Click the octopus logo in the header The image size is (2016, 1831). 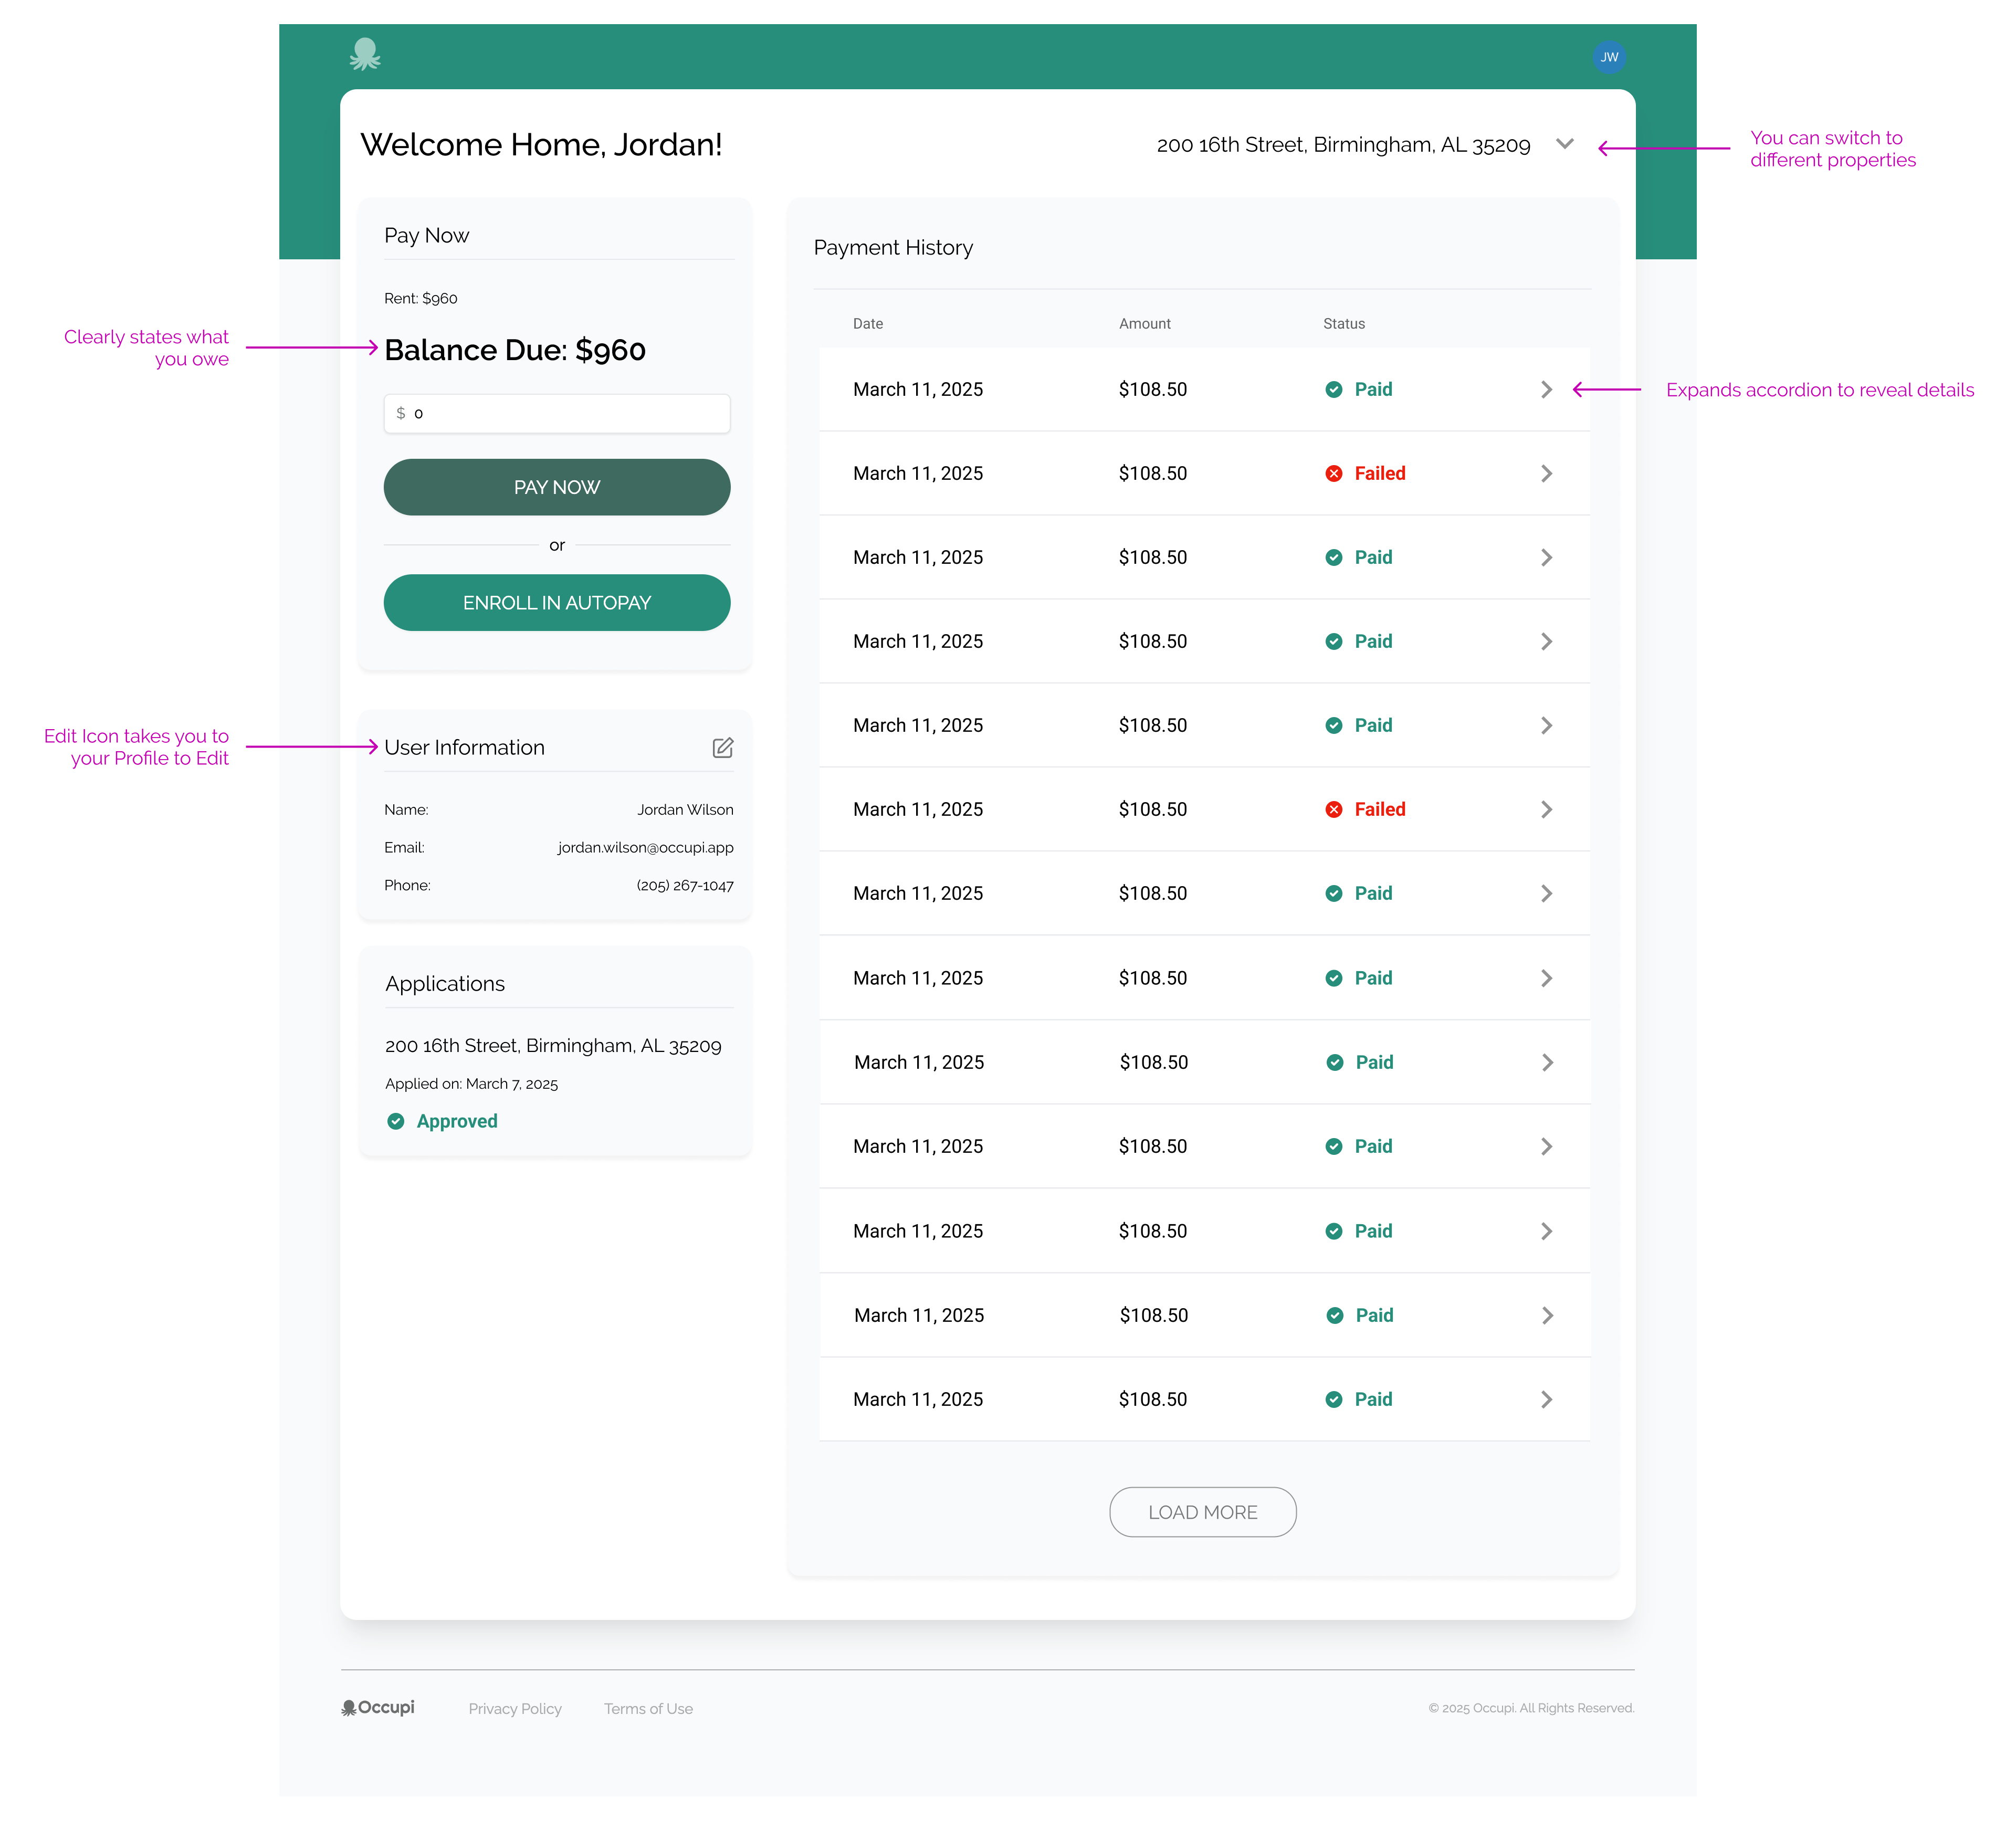[x=365, y=54]
